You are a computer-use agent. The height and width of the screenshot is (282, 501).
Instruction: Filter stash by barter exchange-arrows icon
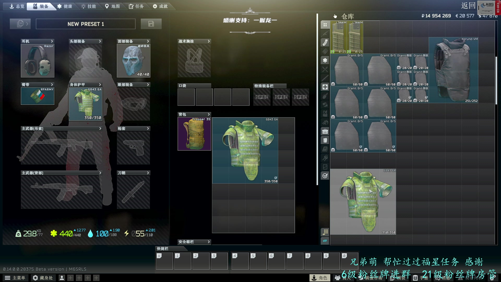325,105
